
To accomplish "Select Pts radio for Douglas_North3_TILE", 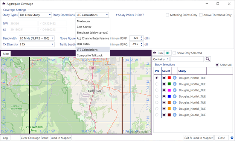I will click(157, 90).
